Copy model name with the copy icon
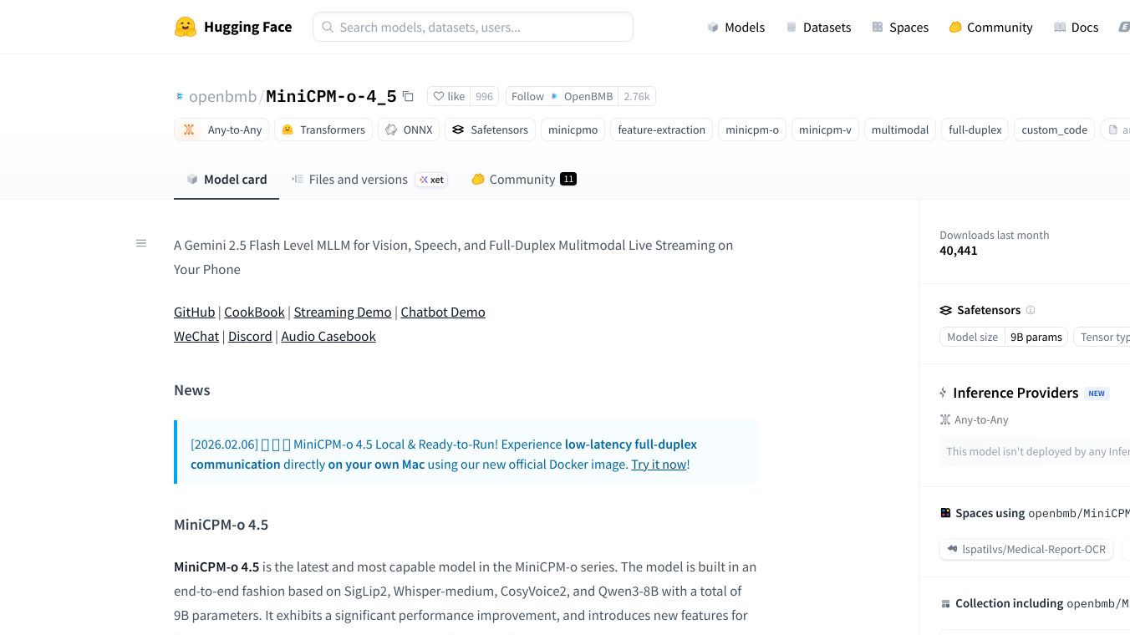1130x635 pixels. coord(408,96)
